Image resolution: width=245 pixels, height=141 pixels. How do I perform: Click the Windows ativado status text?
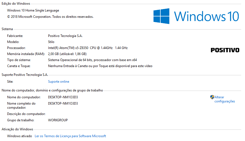point(20,136)
